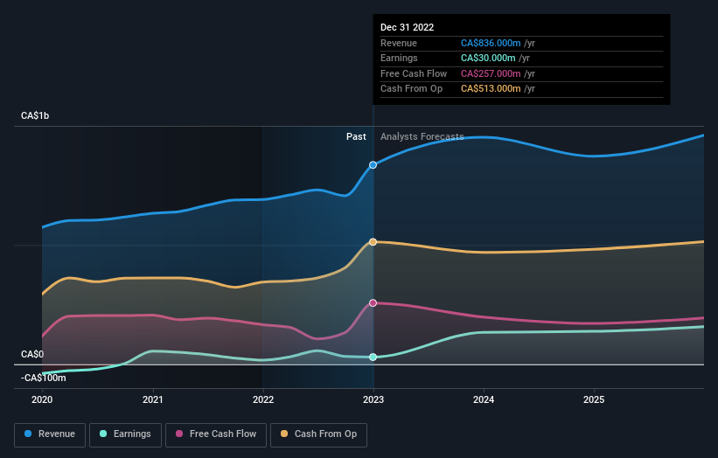Click the pink Free Cash Flow data point

point(373,303)
